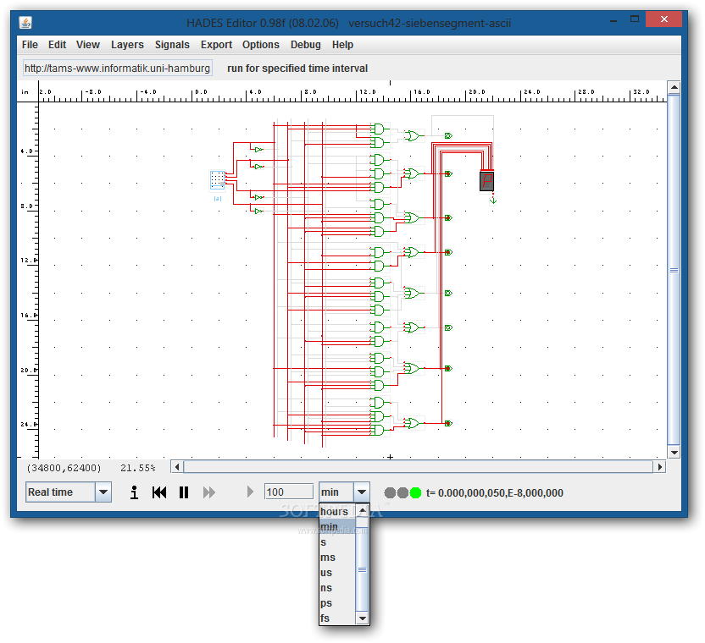Maximize the HADES Editor window
705x643 pixels.
[635, 19]
